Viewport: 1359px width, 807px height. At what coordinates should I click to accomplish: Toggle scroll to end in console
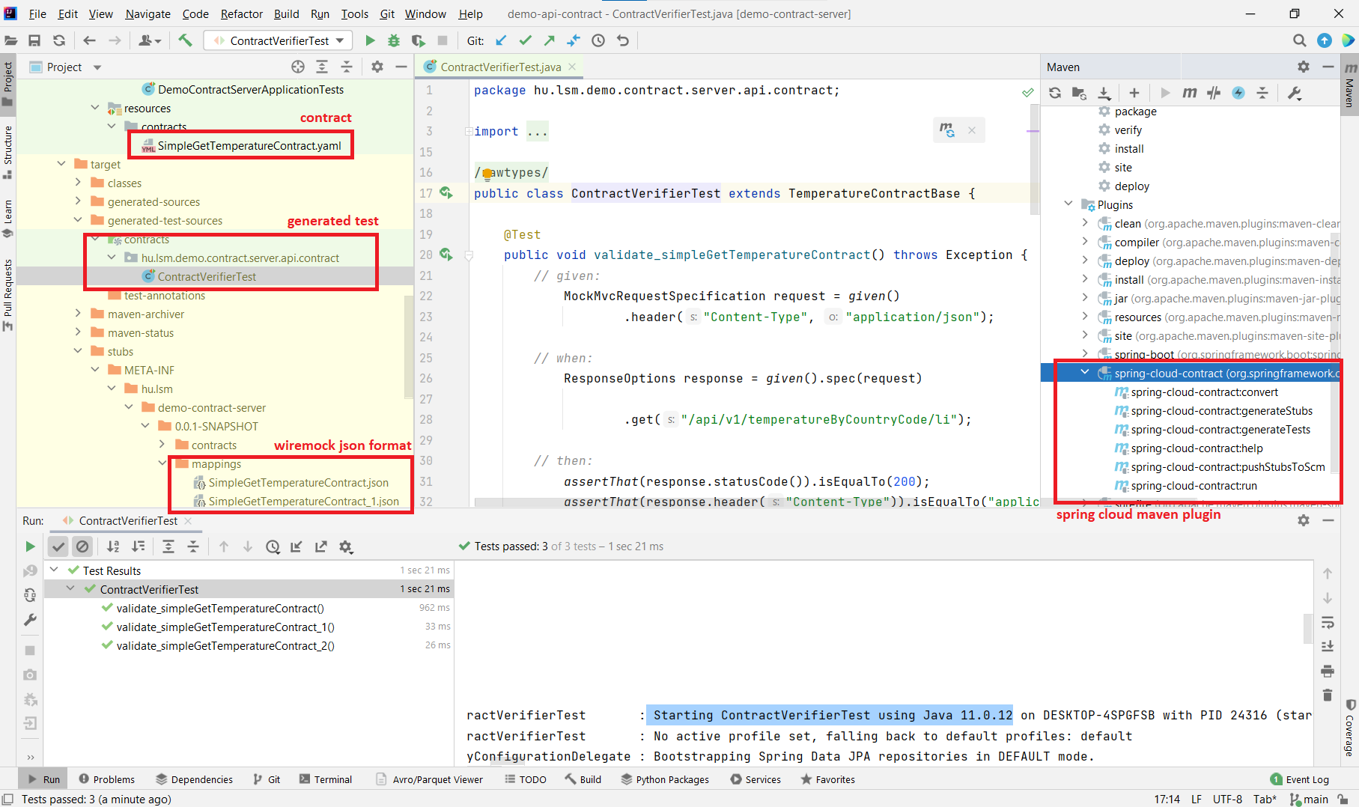[x=1328, y=646]
